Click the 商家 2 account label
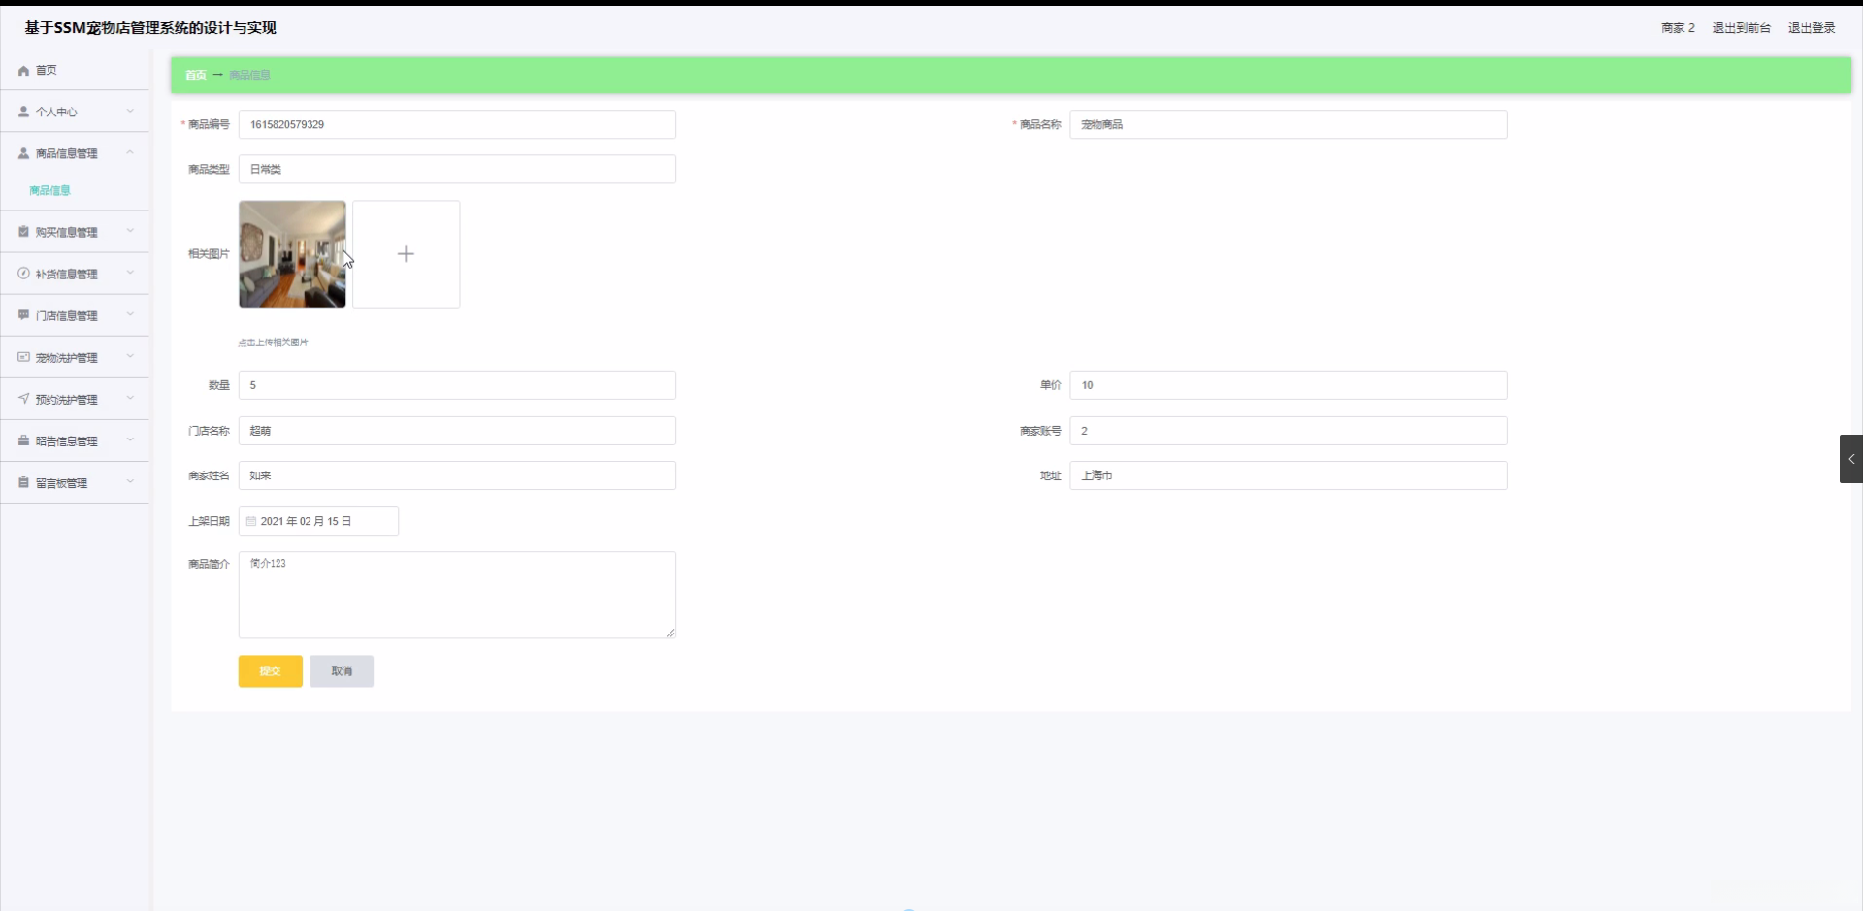1863x911 pixels. [x=1678, y=28]
